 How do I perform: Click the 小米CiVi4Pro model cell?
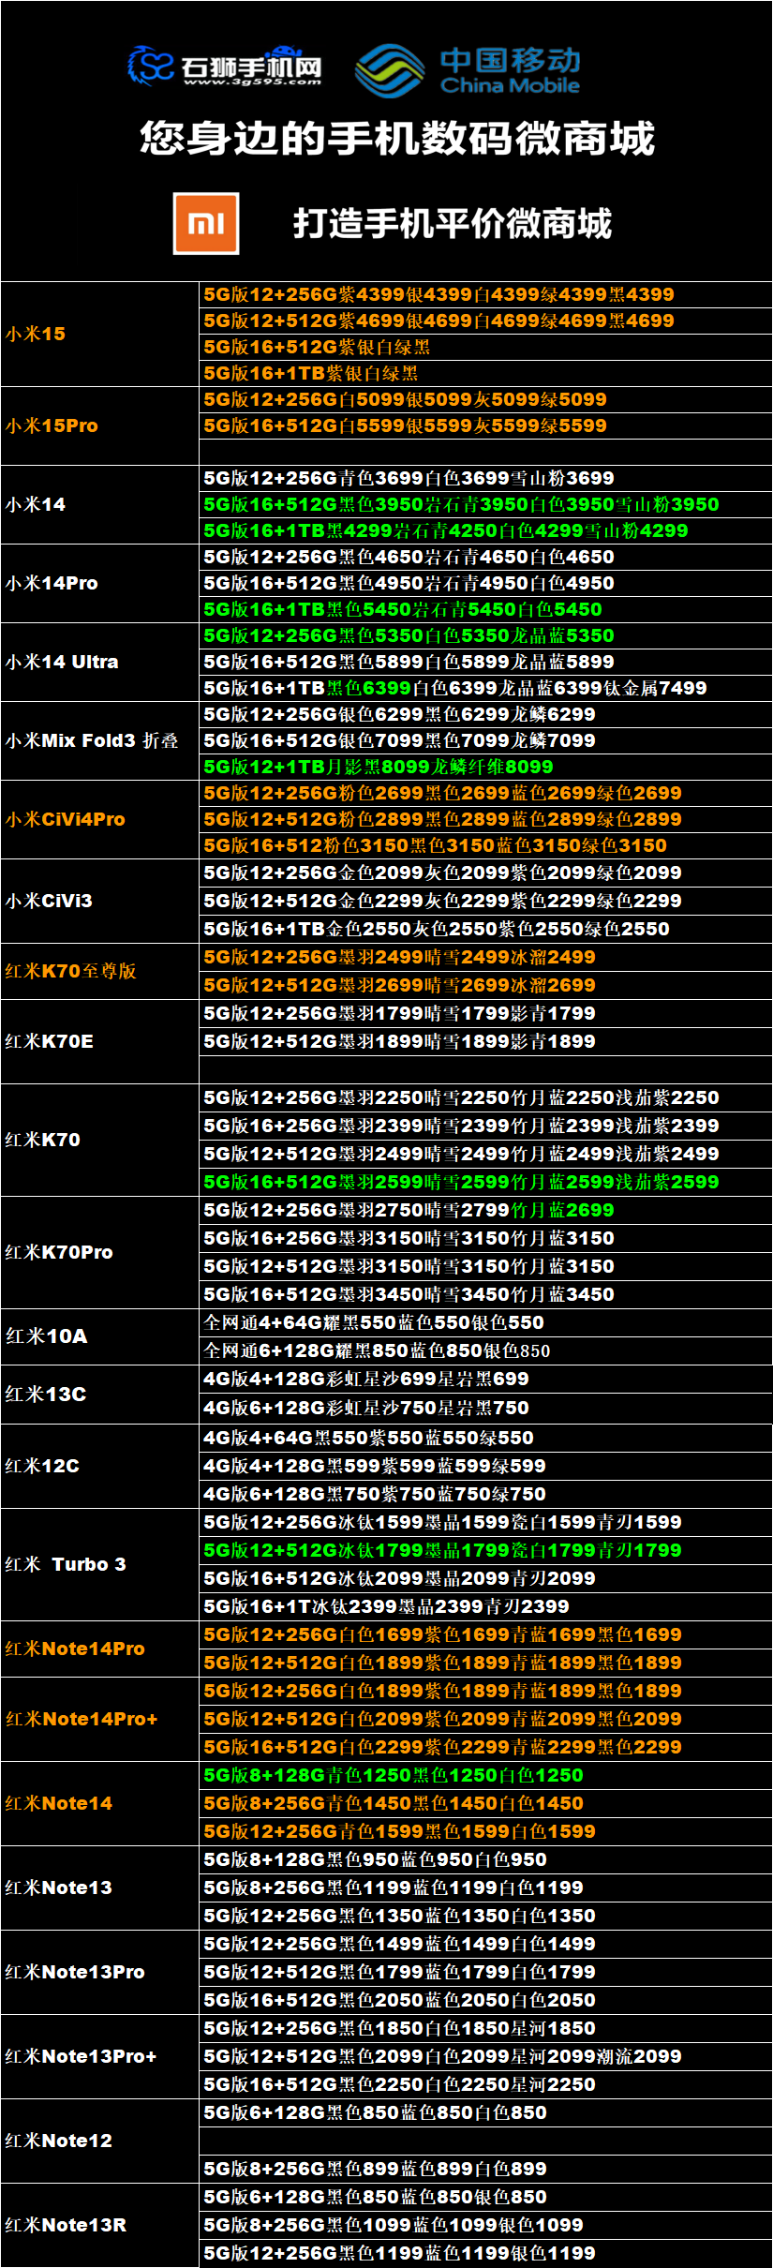[99, 819]
